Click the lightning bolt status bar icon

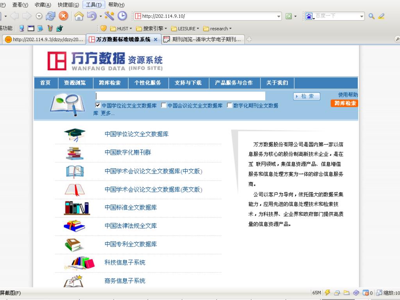tap(328, 293)
